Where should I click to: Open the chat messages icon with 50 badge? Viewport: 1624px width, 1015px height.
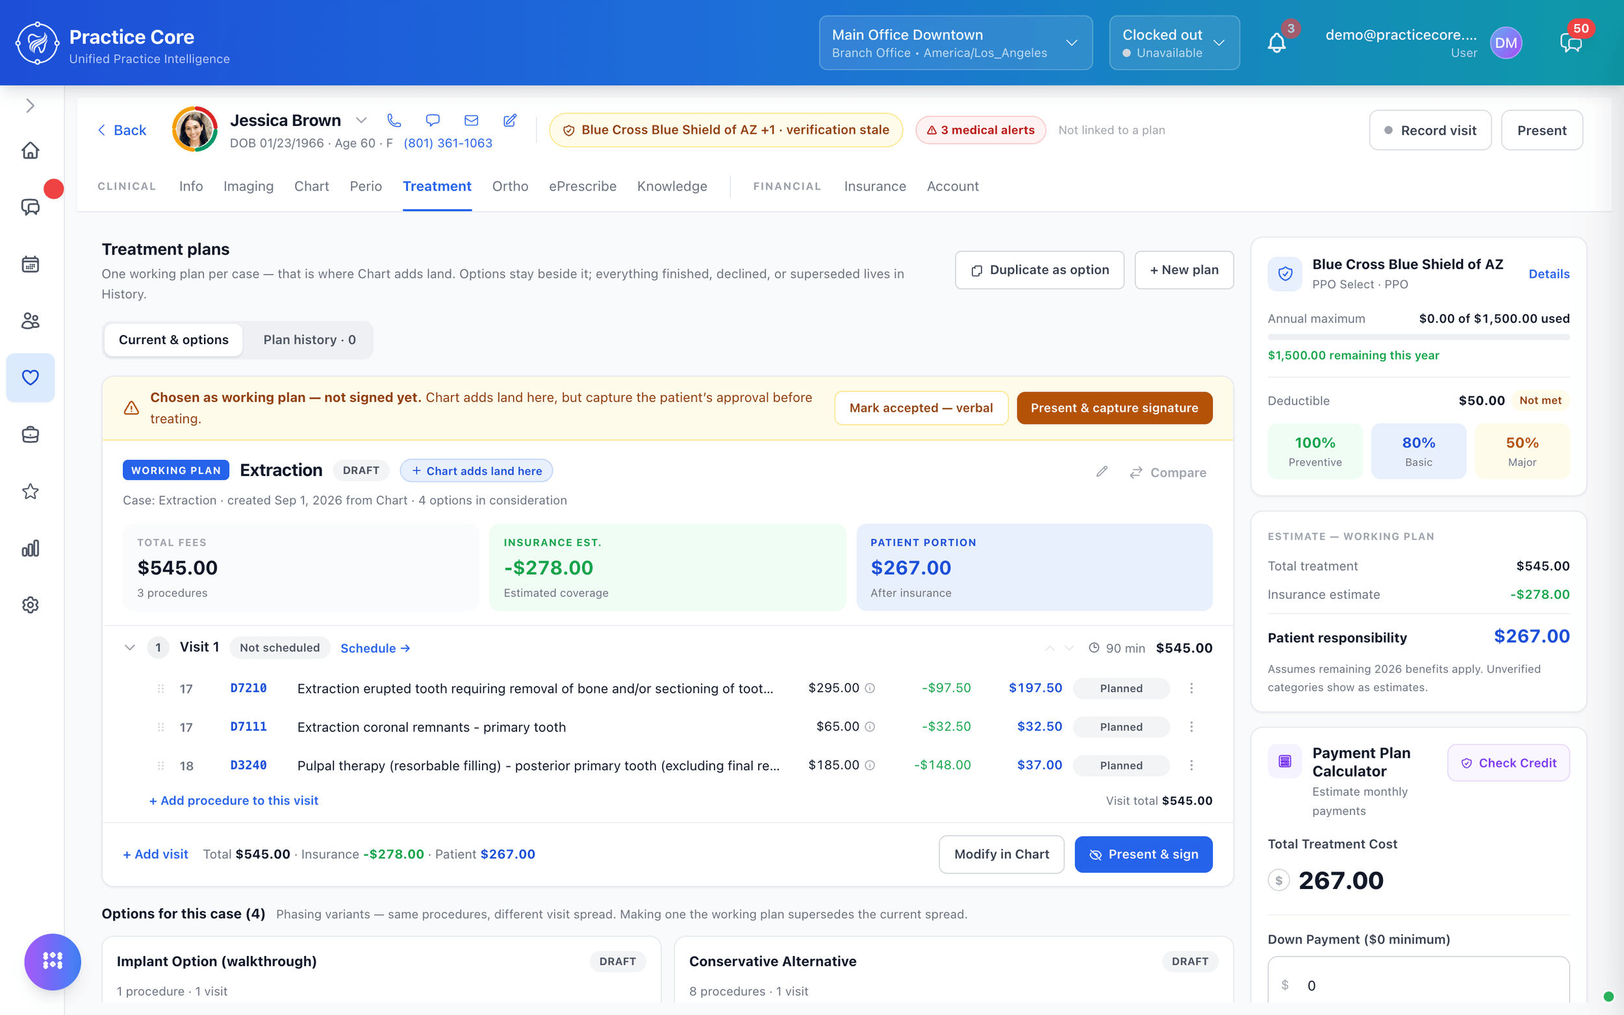1570,44
